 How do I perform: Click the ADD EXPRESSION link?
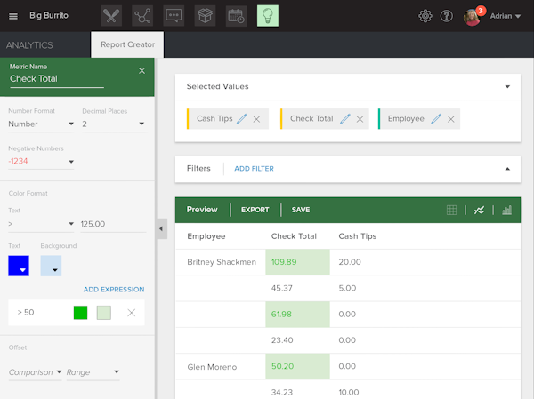(x=113, y=290)
